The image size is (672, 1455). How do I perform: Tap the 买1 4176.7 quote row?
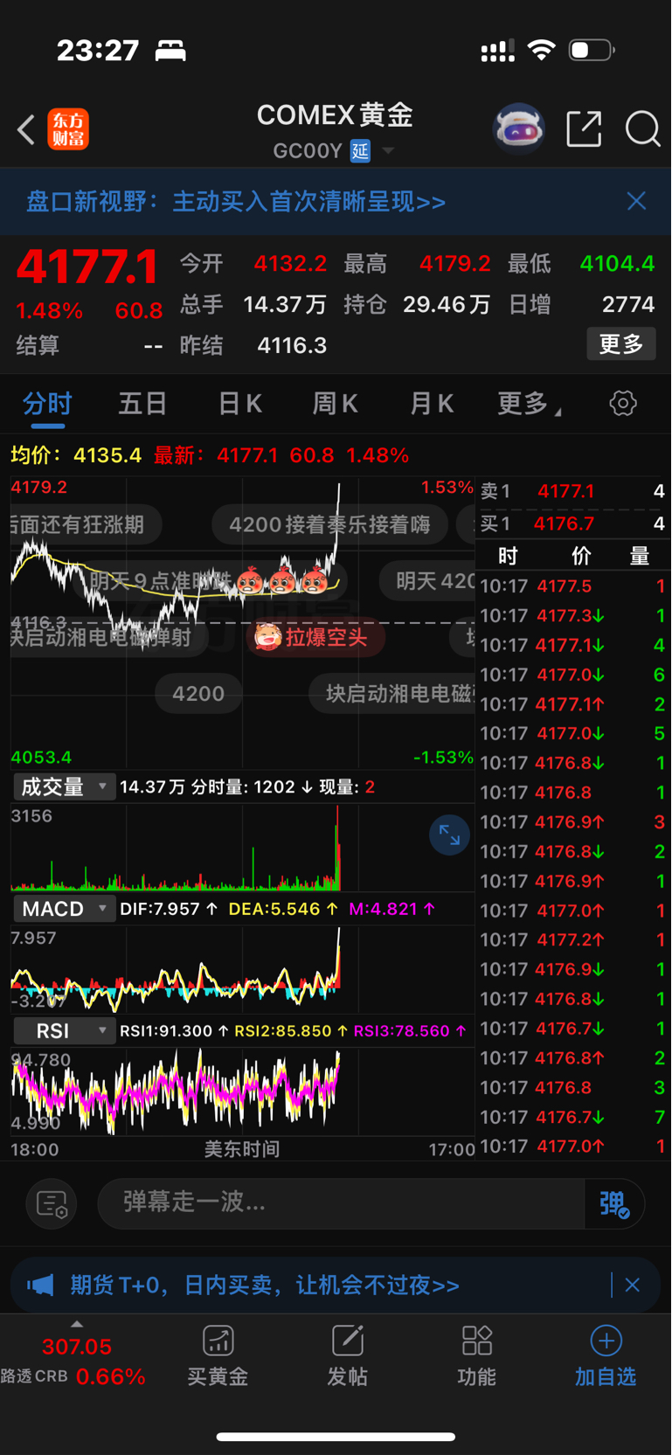point(572,523)
